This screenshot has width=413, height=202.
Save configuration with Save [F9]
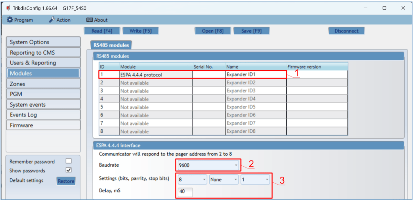[x=251, y=31]
